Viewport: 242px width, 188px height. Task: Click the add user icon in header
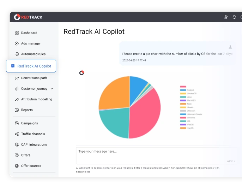pos(226,17)
